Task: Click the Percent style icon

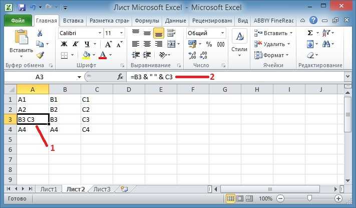Action: (x=209, y=44)
